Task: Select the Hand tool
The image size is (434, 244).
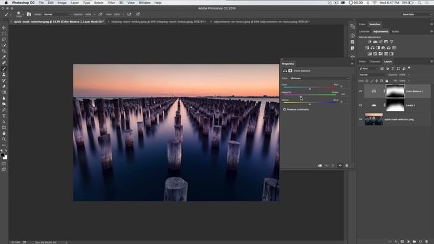Action: (x=4, y=134)
